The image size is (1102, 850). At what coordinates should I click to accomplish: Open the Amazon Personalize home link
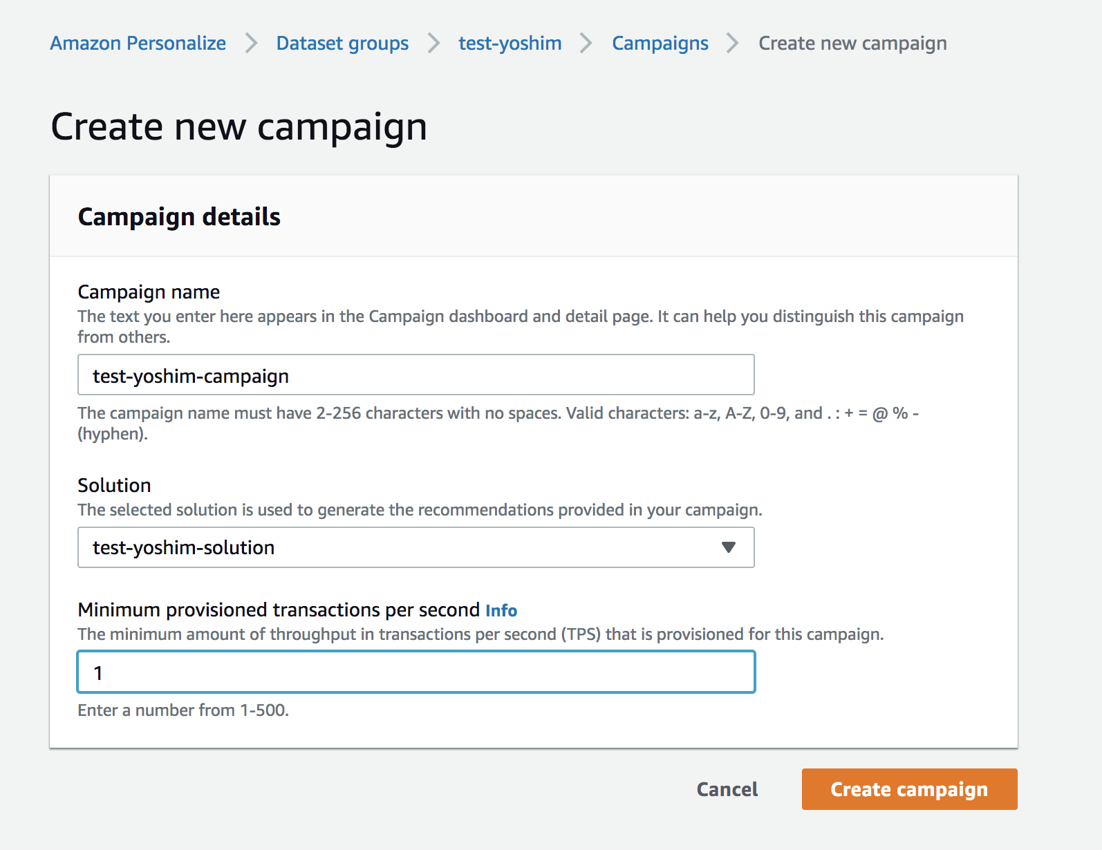point(137,43)
